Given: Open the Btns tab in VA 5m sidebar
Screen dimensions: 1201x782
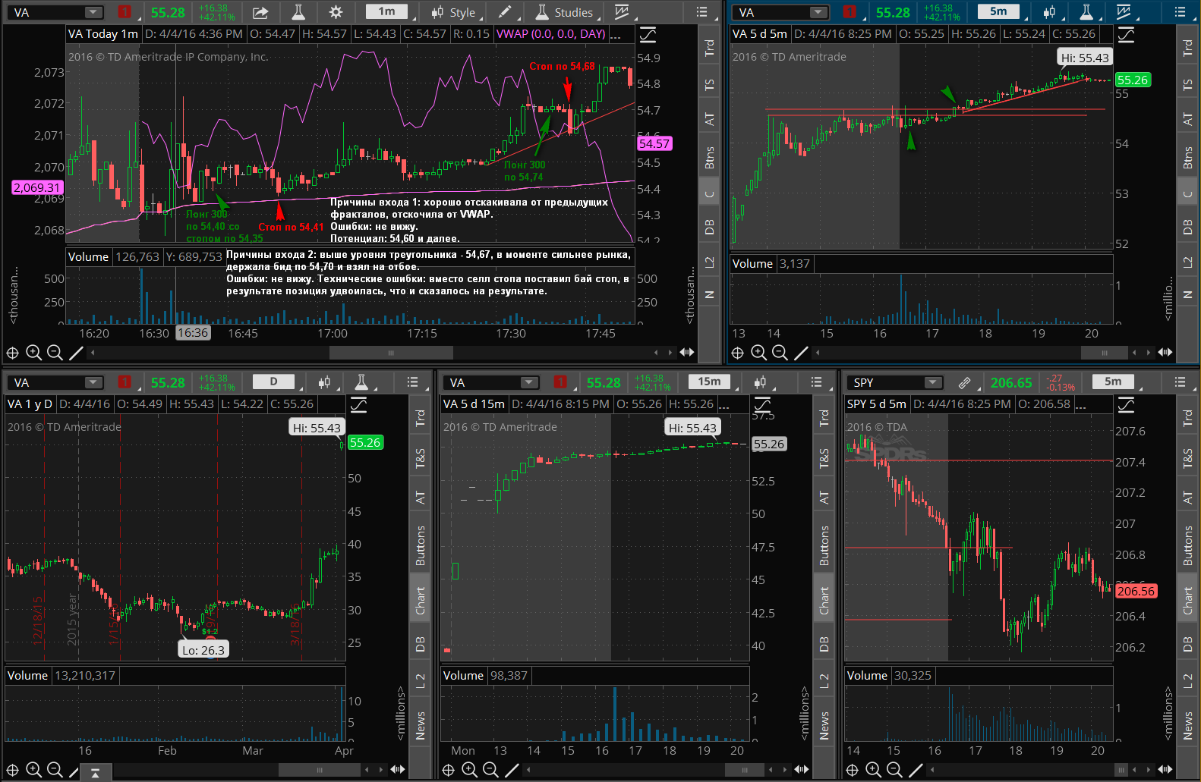Looking at the screenshot, I should click(1187, 158).
